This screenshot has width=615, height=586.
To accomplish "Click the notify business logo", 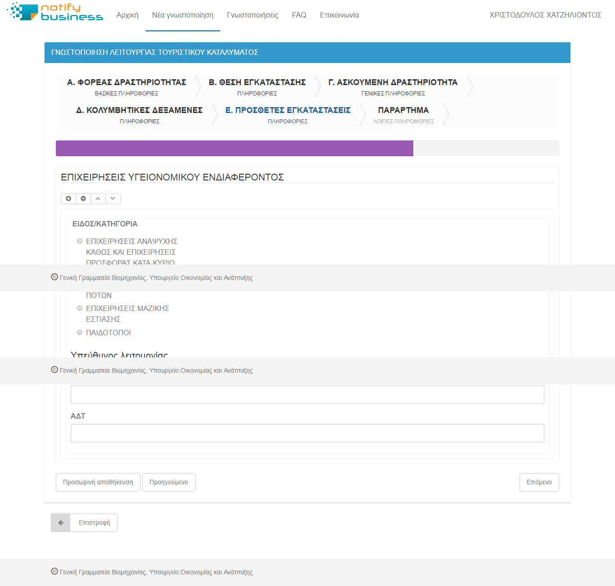I will click(x=55, y=12).
